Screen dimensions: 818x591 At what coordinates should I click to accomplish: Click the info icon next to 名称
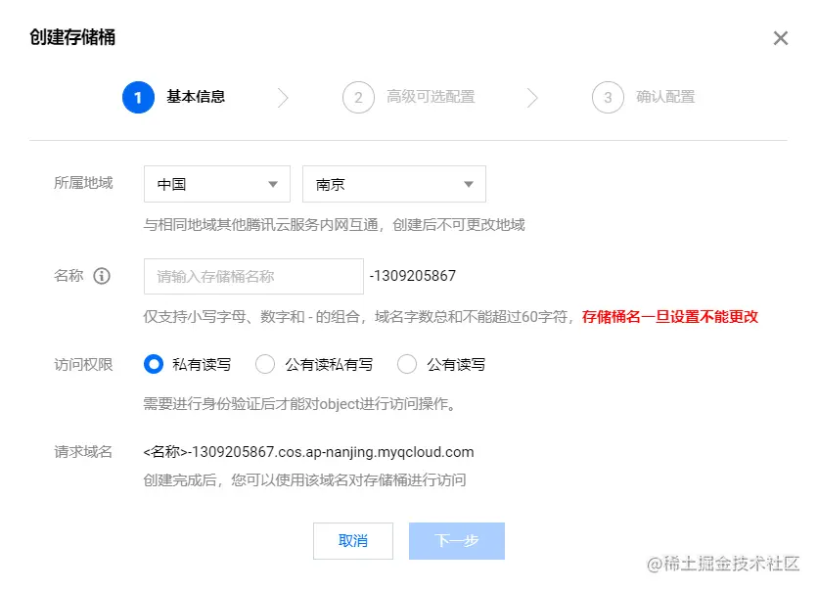tap(102, 275)
